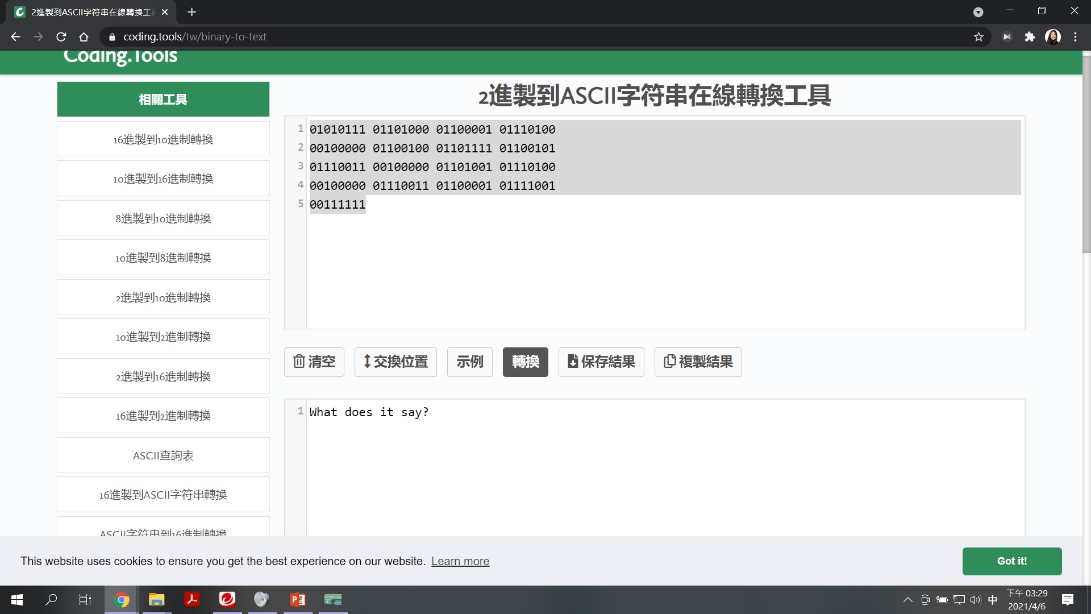1091x614 pixels.
Task: Accept cookies with Got it! button
Action: (1011, 561)
